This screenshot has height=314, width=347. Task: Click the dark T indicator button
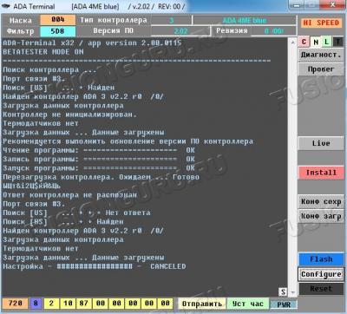click(x=337, y=43)
